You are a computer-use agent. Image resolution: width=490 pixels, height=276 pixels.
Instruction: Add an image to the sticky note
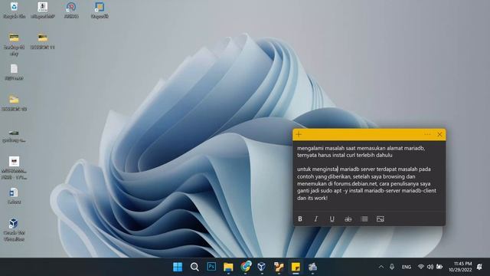pyautogui.click(x=380, y=219)
